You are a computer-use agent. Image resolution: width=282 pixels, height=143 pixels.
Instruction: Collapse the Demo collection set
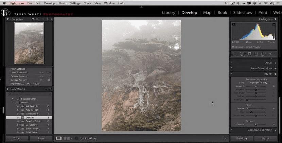tap(13, 103)
